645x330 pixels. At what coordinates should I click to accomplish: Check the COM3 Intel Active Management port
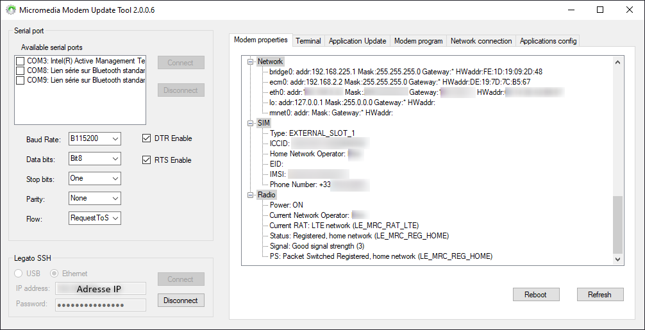click(21, 61)
